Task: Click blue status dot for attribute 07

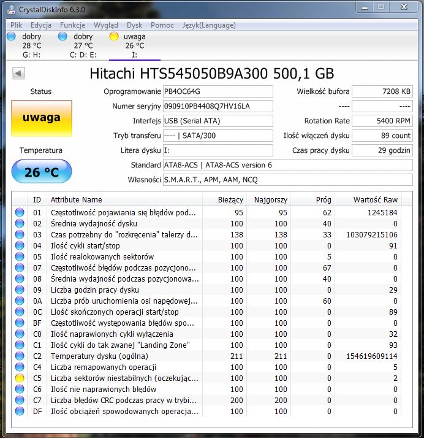Action: [20, 267]
